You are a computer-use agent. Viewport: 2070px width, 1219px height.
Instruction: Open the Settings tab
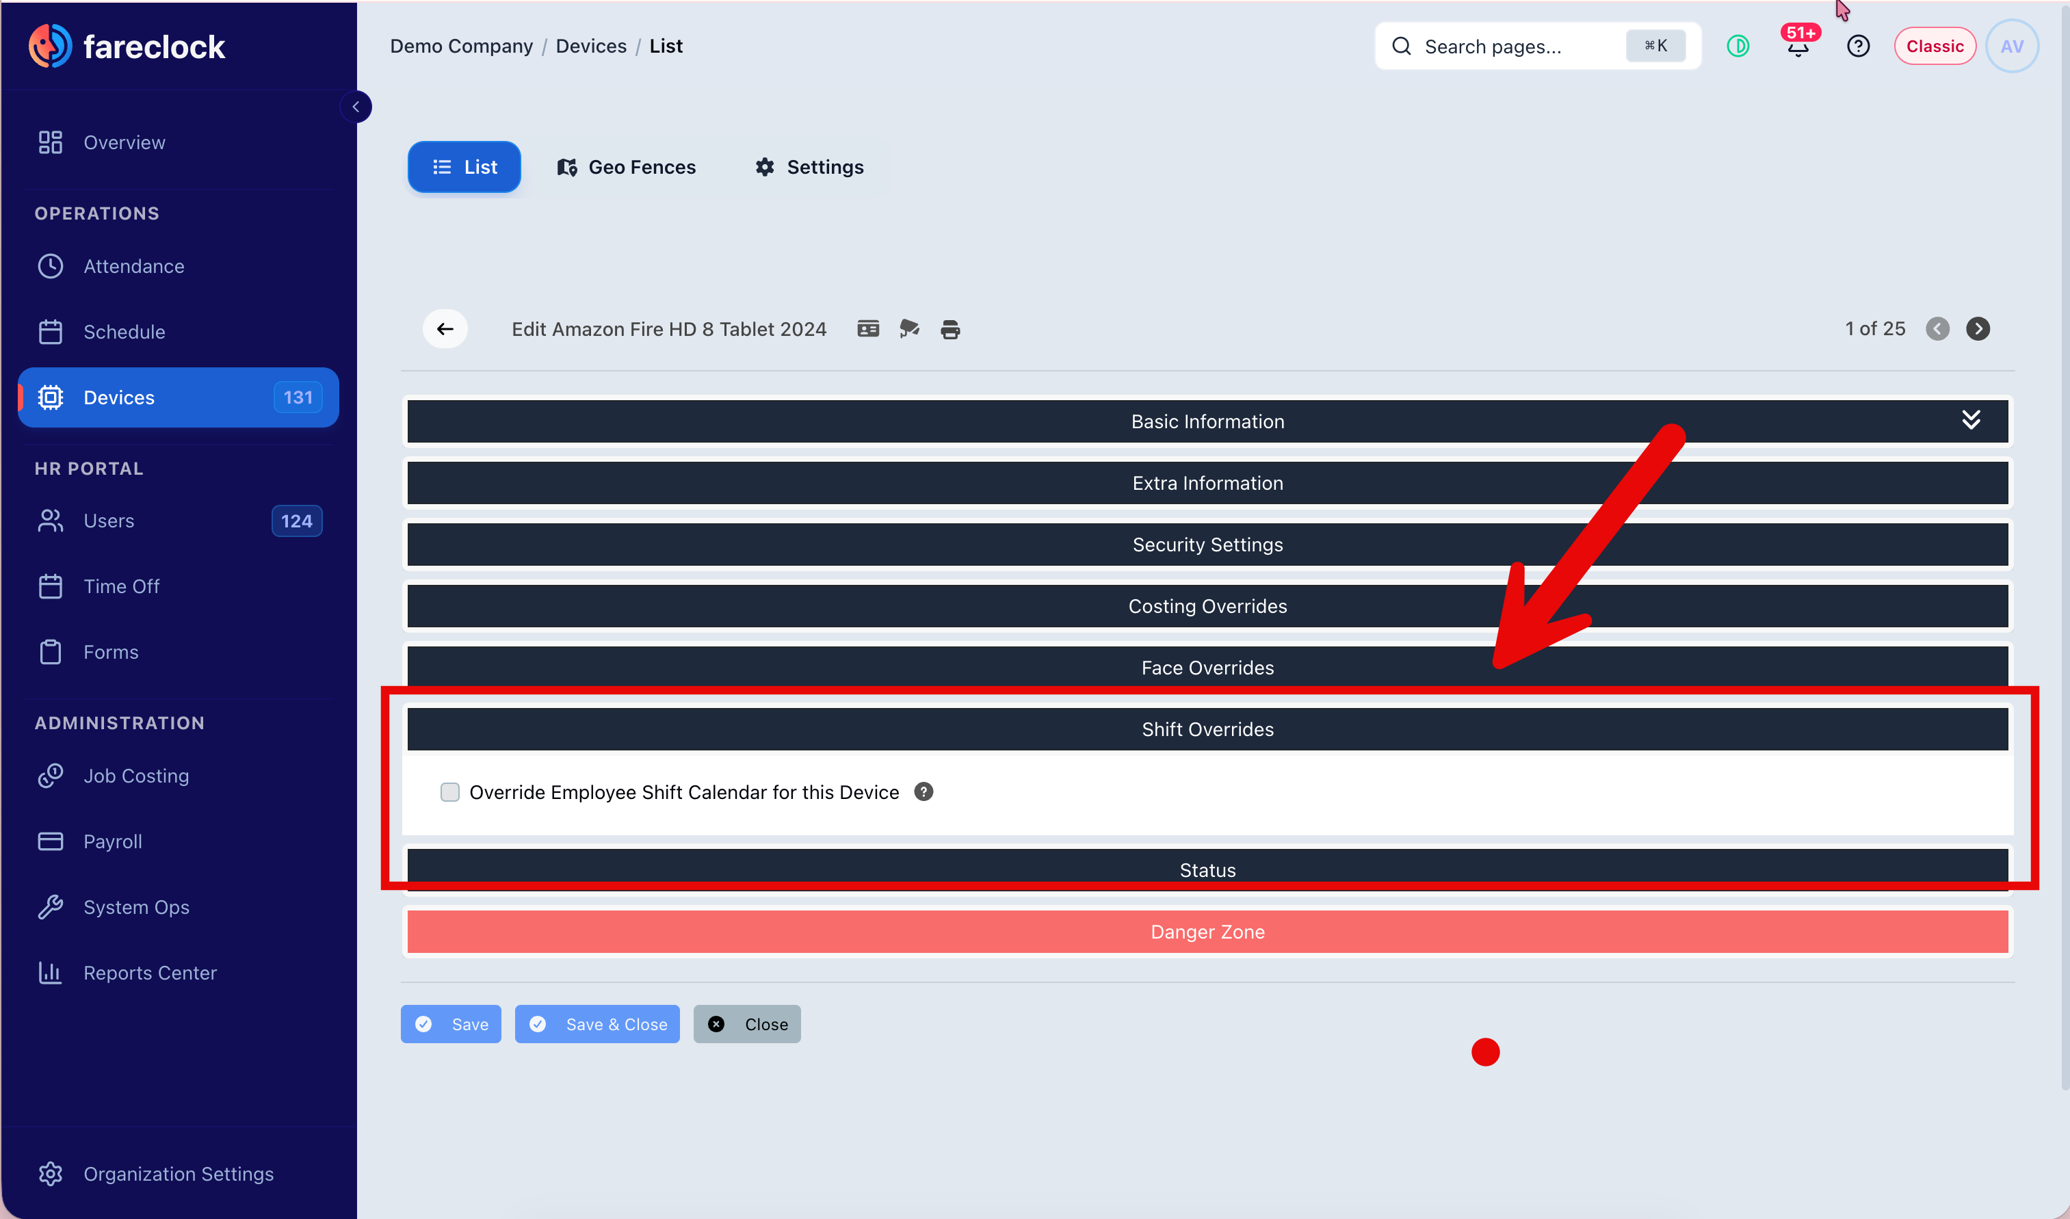pyautogui.click(x=810, y=167)
